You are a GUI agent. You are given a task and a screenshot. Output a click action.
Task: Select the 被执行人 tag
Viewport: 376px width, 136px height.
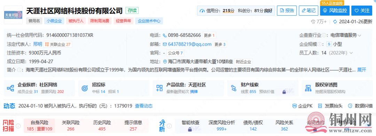[x=76, y=21]
